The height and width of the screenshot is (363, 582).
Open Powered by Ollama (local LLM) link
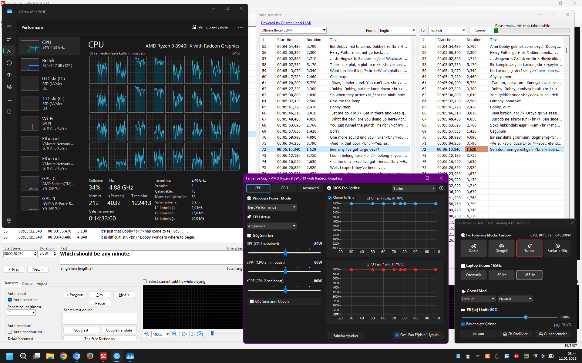(286, 23)
